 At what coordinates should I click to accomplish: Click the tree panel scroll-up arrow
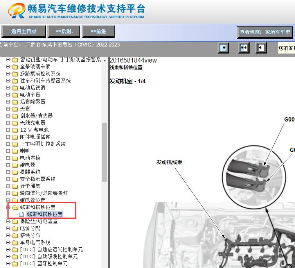pyautogui.click(x=104, y=61)
